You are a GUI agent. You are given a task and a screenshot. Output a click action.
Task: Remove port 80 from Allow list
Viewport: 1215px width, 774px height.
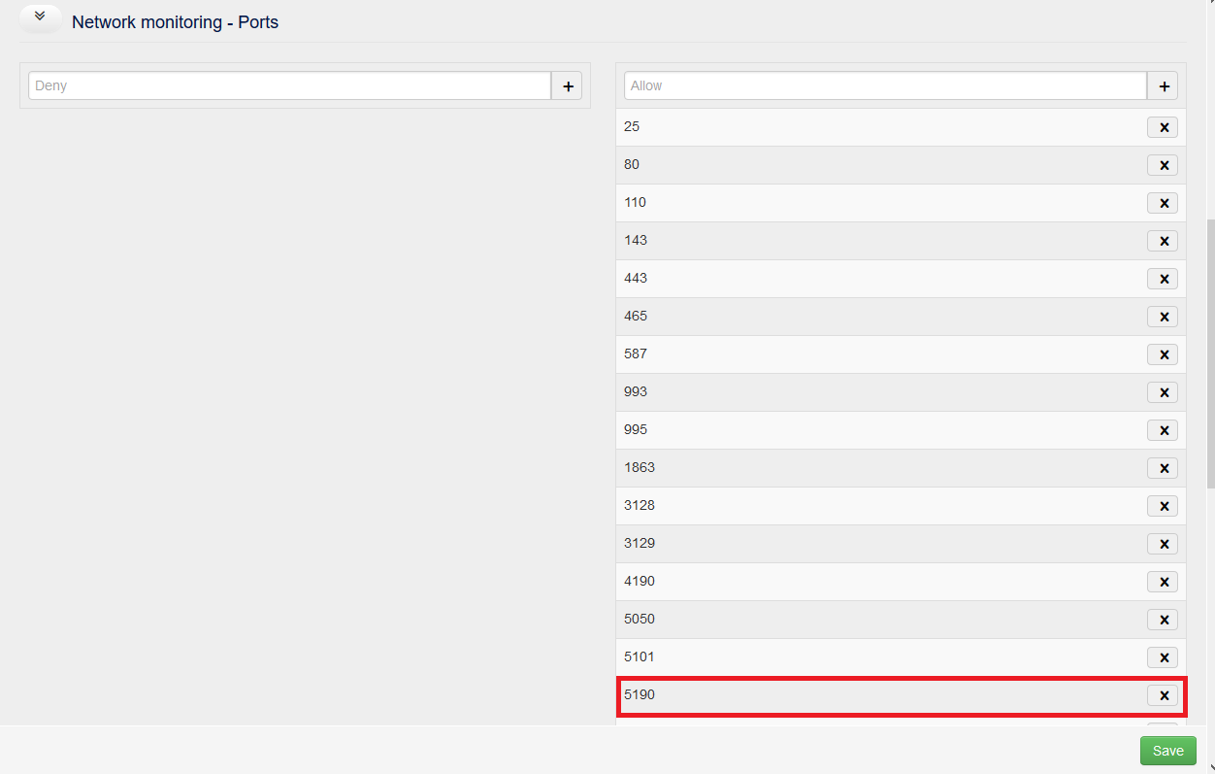click(x=1163, y=165)
